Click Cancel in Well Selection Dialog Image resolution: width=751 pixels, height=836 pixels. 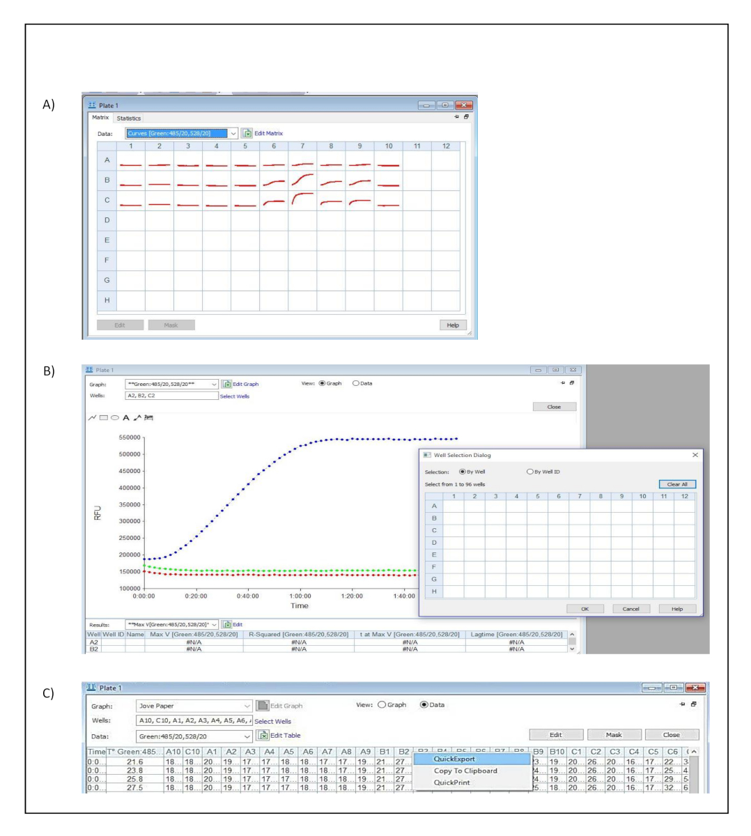coord(630,609)
